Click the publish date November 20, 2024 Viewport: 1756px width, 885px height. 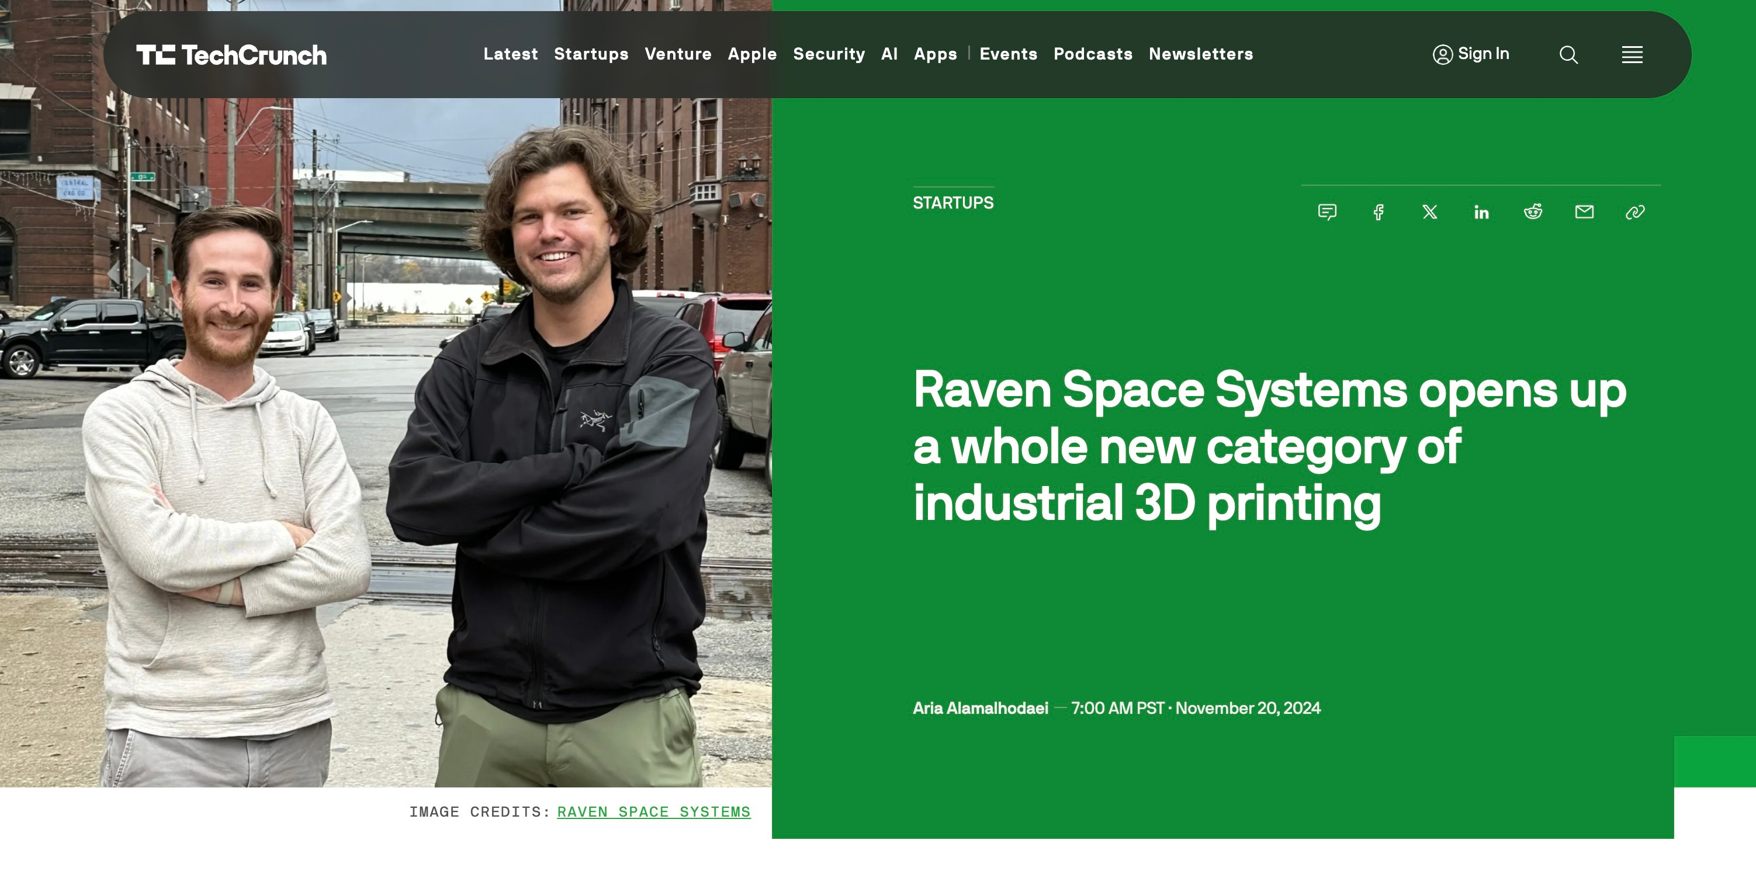coord(1248,709)
